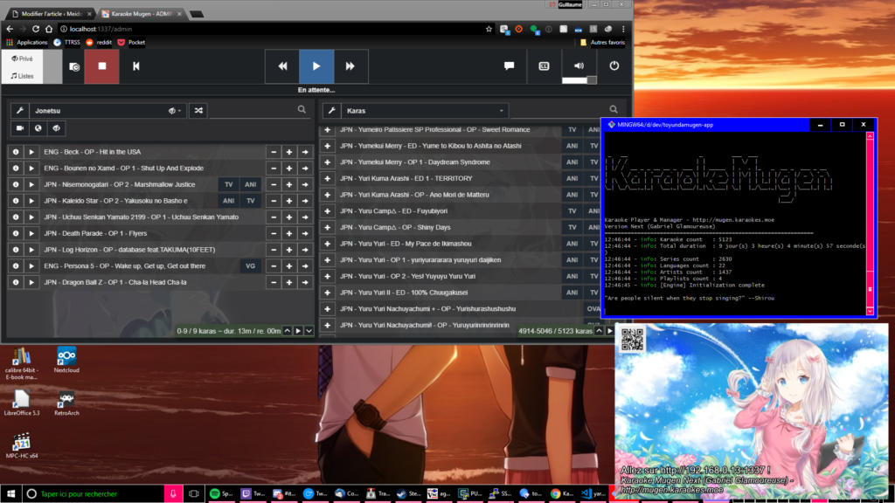The width and height of the screenshot is (895, 503).
Task: Shuffle the Jonetsu playlist
Action: (198, 111)
